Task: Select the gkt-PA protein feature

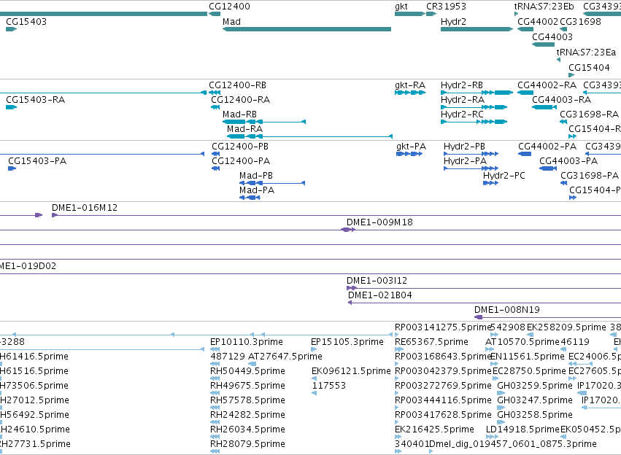Action: pos(409,154)
